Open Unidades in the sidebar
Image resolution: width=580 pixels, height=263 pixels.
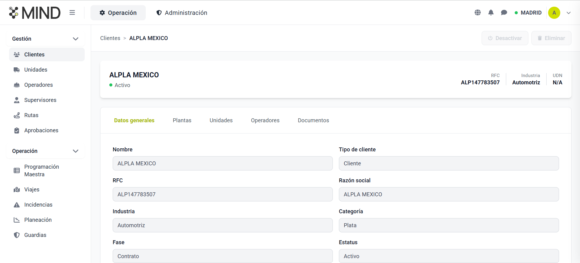click(x=47, y=70)
